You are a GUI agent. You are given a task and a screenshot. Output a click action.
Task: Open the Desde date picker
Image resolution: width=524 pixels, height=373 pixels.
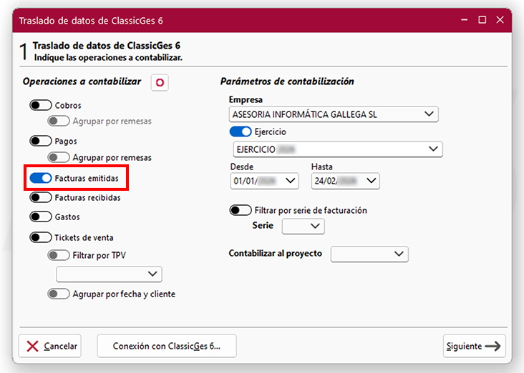[264, 181]
